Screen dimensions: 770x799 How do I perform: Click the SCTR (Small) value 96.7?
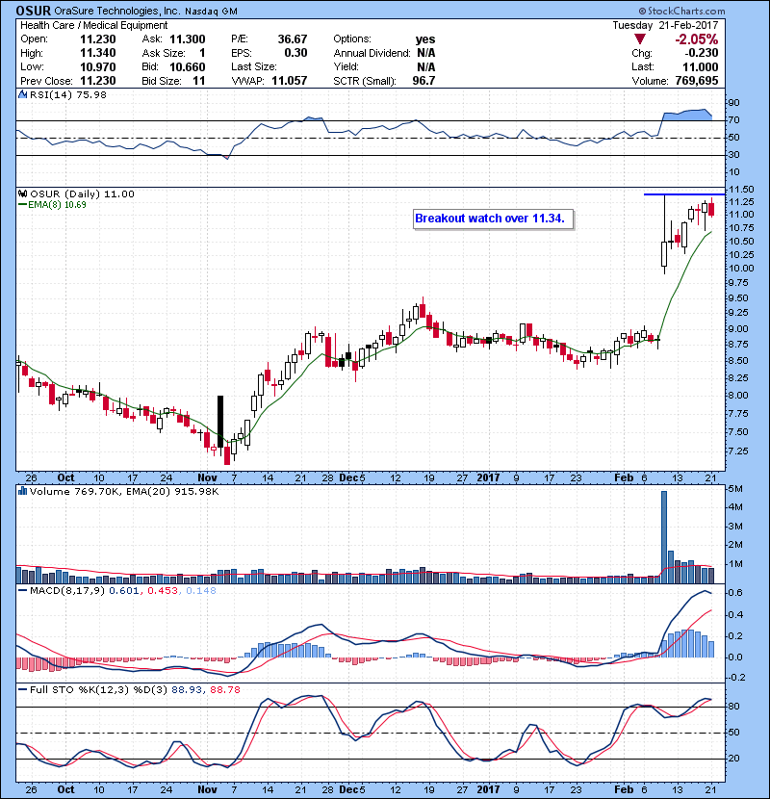(424, 81)
